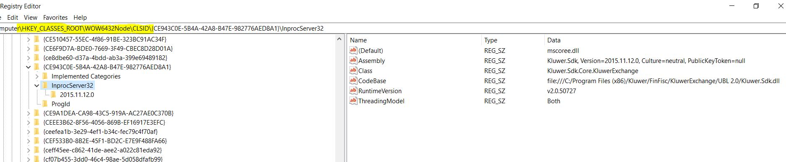This screenshot has width=786, height=162.
Task: Select the ThreadingModel value name
Action: click(x=381, y=101)
